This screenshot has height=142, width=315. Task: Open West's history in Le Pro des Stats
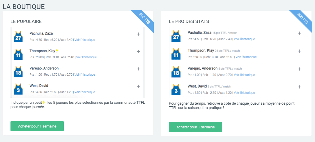[244, 93]
